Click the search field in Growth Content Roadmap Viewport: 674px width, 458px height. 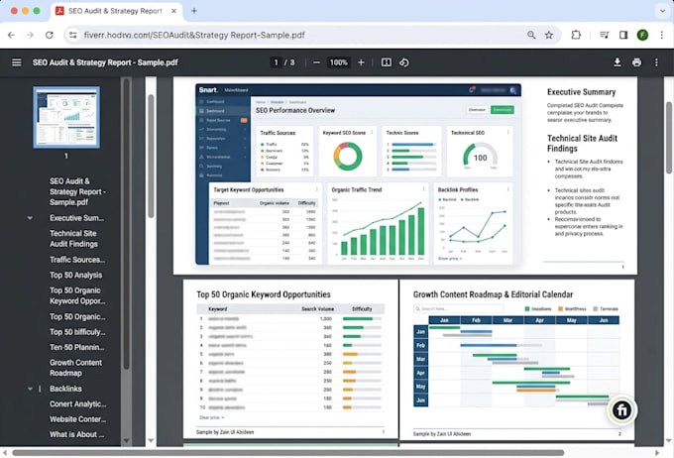pyautogui.click(x=459, y=308)
